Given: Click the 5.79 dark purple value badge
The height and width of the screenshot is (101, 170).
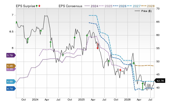Looking at the screenshot, I should coord(11,55).
